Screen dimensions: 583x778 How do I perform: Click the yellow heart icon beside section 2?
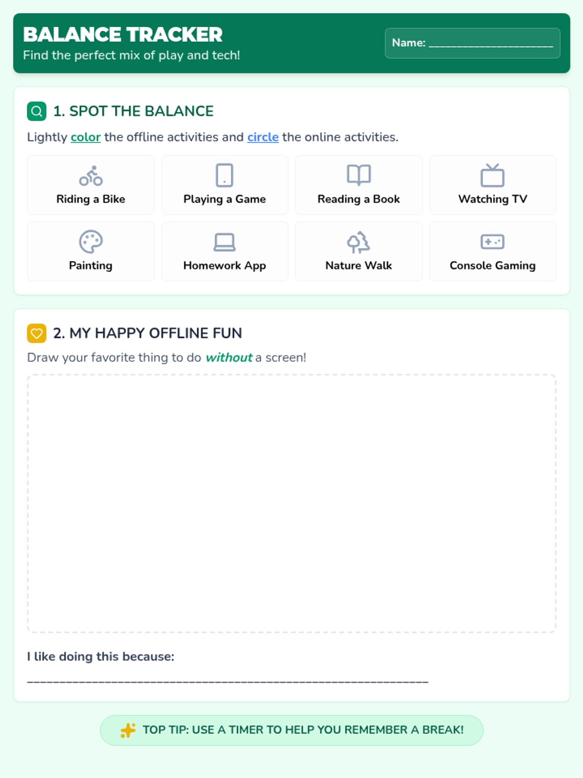36,334
